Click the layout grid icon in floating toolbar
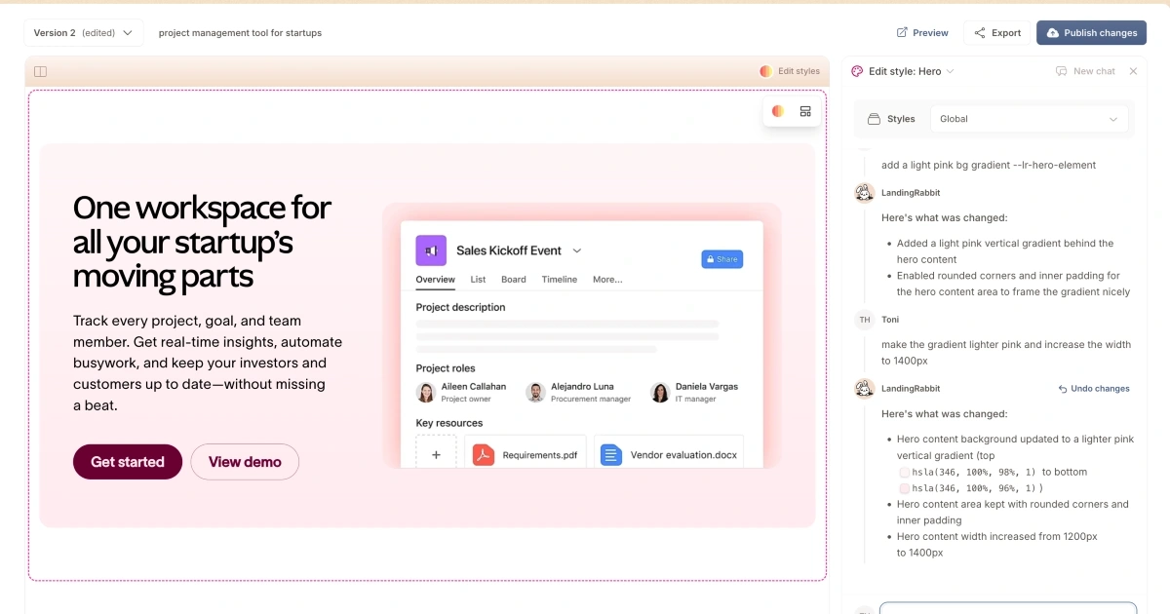 [x=805, y=111]
